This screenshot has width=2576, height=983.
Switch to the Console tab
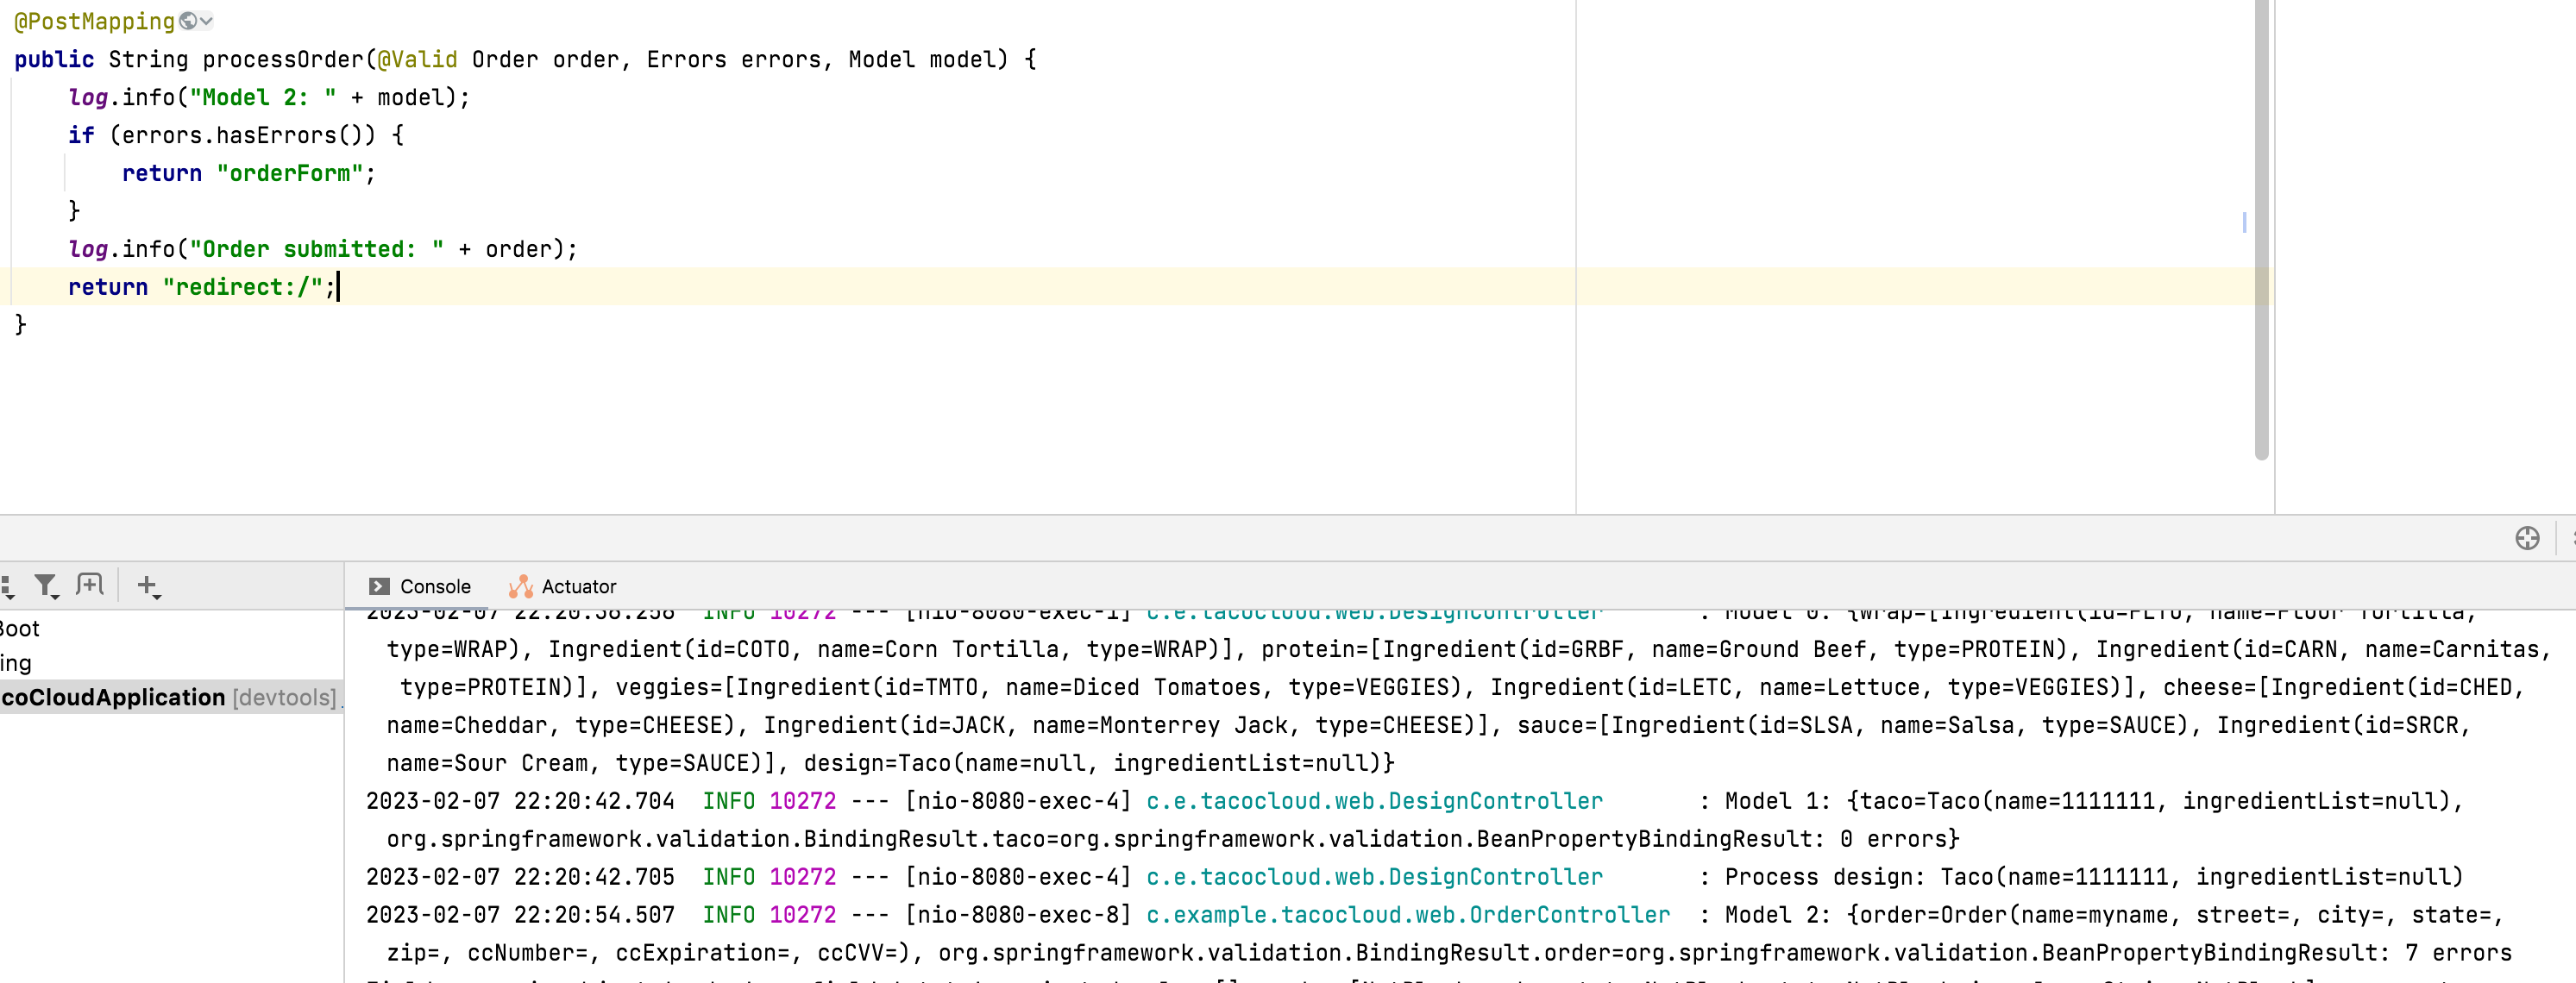point(434,586)
